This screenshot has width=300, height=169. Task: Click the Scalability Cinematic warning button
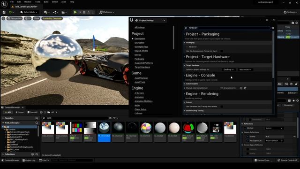point(52,18)
